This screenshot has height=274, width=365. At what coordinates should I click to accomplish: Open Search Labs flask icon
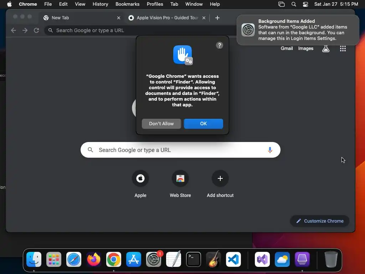click(326, 49)
